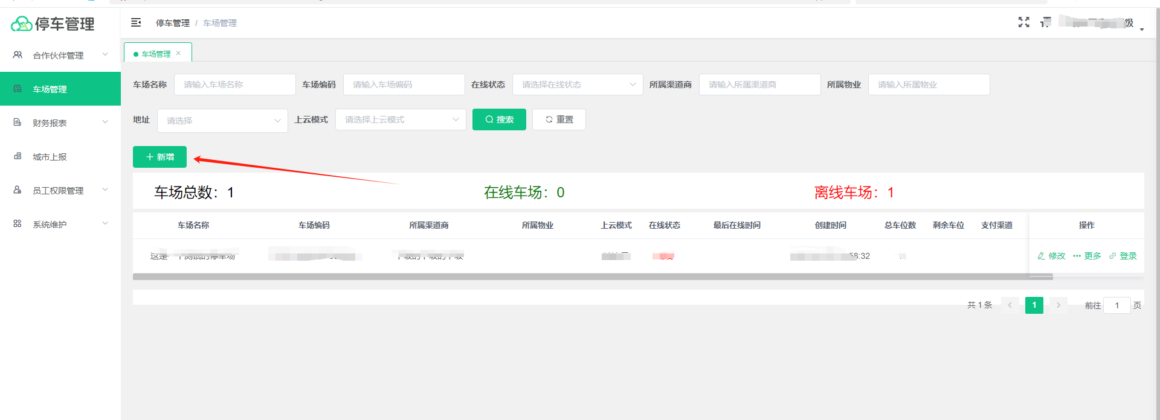Click the 员工权限管理 user-lock icon
The height and width of the screenshot is (420, 1160).
click(18, 190)
